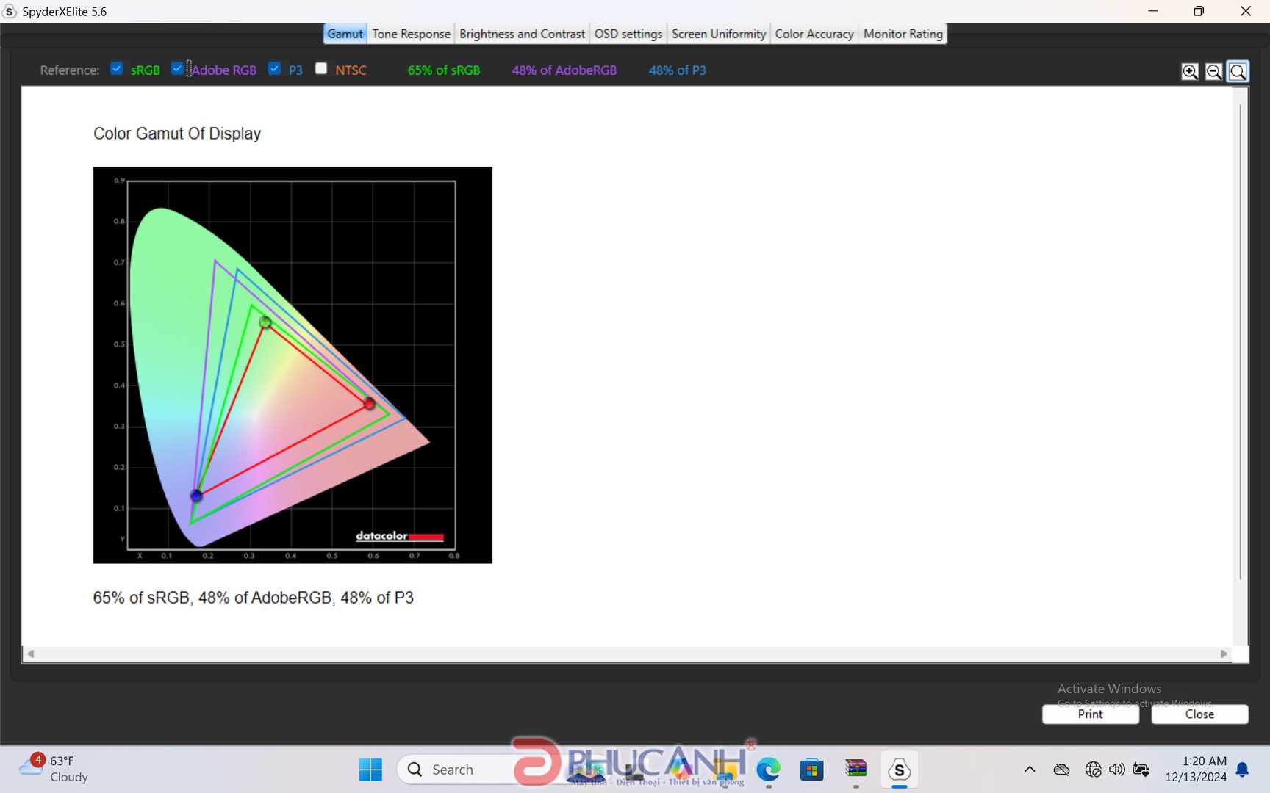1270x793 pixels.
Task: Toggle the P3 reference checkbox
Action: point(275,68)
